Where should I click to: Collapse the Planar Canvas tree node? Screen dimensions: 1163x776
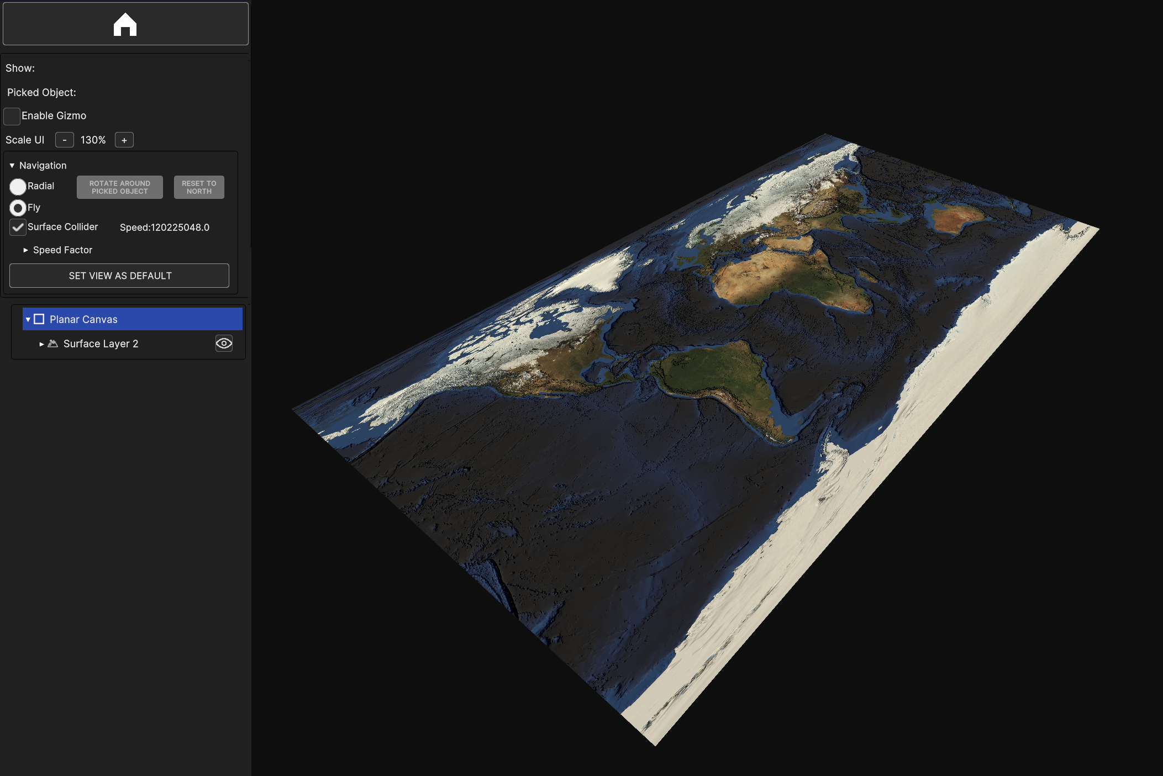[x=28, y=319]
